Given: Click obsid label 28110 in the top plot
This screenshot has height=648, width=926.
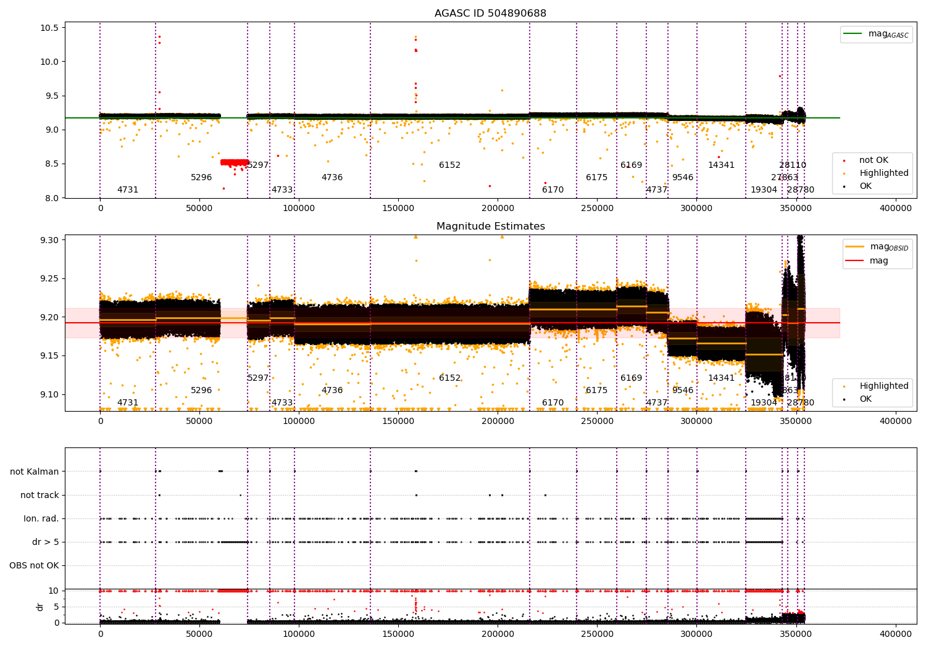Looking at the screenshot, I should click(793, 165).
